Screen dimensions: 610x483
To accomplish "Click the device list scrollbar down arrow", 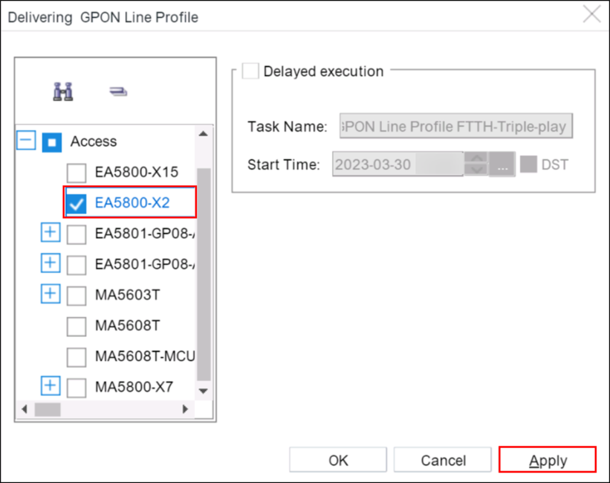I will coord(203,391).
